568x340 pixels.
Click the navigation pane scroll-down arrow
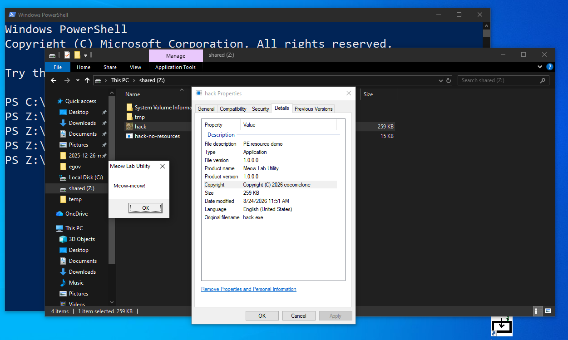coord(112,302)
